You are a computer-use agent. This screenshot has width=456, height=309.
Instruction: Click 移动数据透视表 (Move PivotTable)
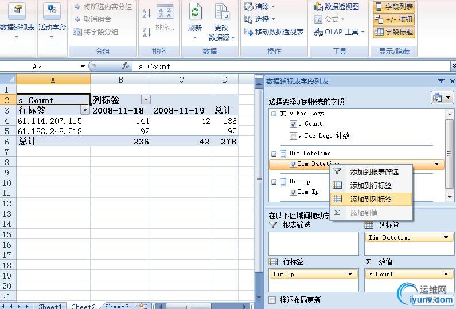274,32
